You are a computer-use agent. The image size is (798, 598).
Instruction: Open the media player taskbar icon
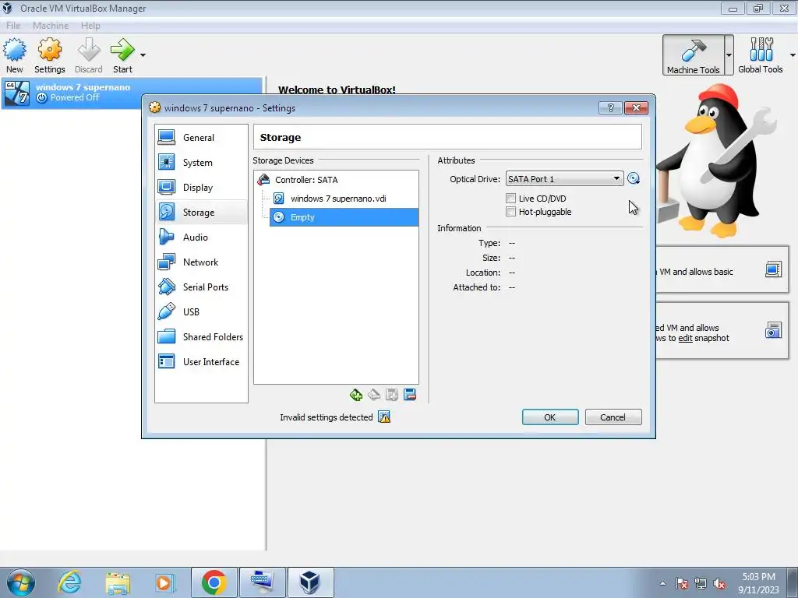(164, 582)
